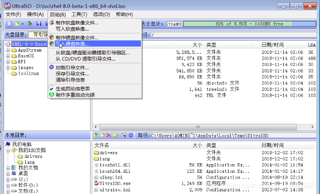Sort by LBA column in disc list
This screenshot has width=320, height=194.
click(311, 45)
